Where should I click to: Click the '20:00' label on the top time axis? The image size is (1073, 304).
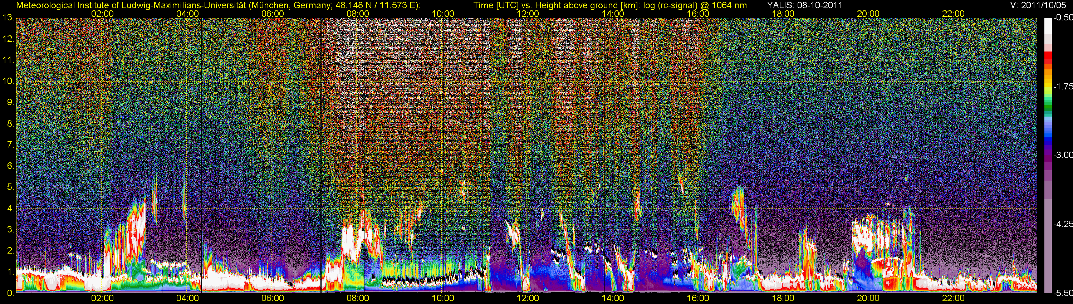[868, 14]
